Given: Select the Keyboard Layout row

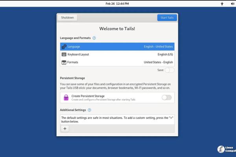Looking at the screenshot, I should pos(117,55).
